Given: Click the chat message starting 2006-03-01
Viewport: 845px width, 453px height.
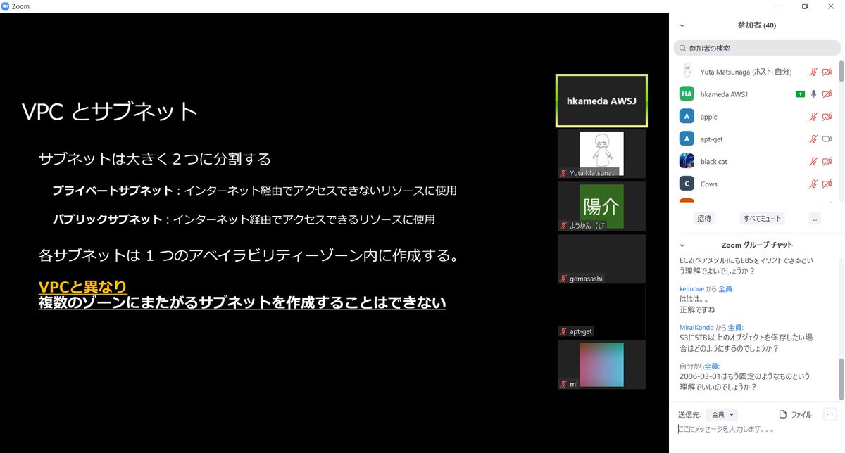Looking at the screenshot, I should (x=745, y=382).
